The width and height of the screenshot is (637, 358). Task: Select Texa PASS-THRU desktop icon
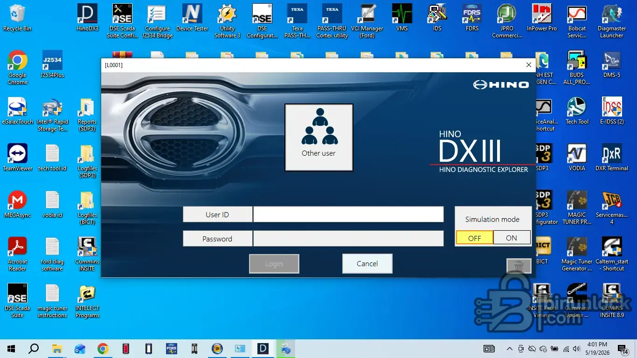(x=297, y=21)
